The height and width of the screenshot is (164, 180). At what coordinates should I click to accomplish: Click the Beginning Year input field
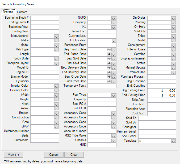pyautogui.click(x=45, y=27)
